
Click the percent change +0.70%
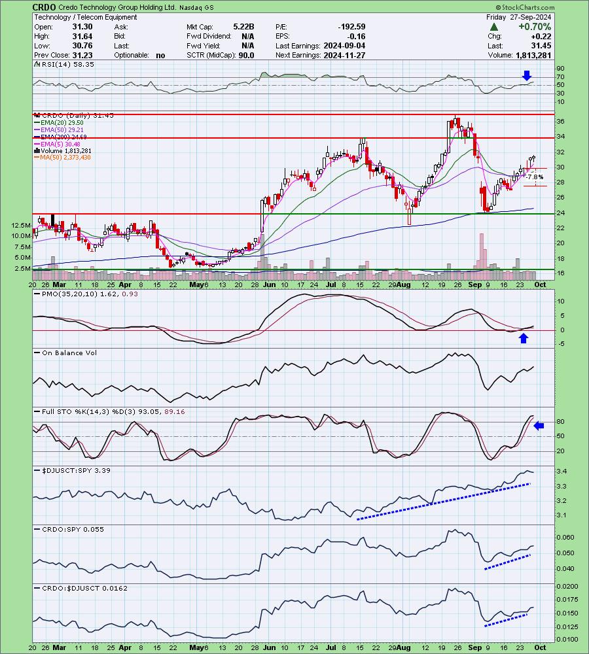tap(535, 27)
